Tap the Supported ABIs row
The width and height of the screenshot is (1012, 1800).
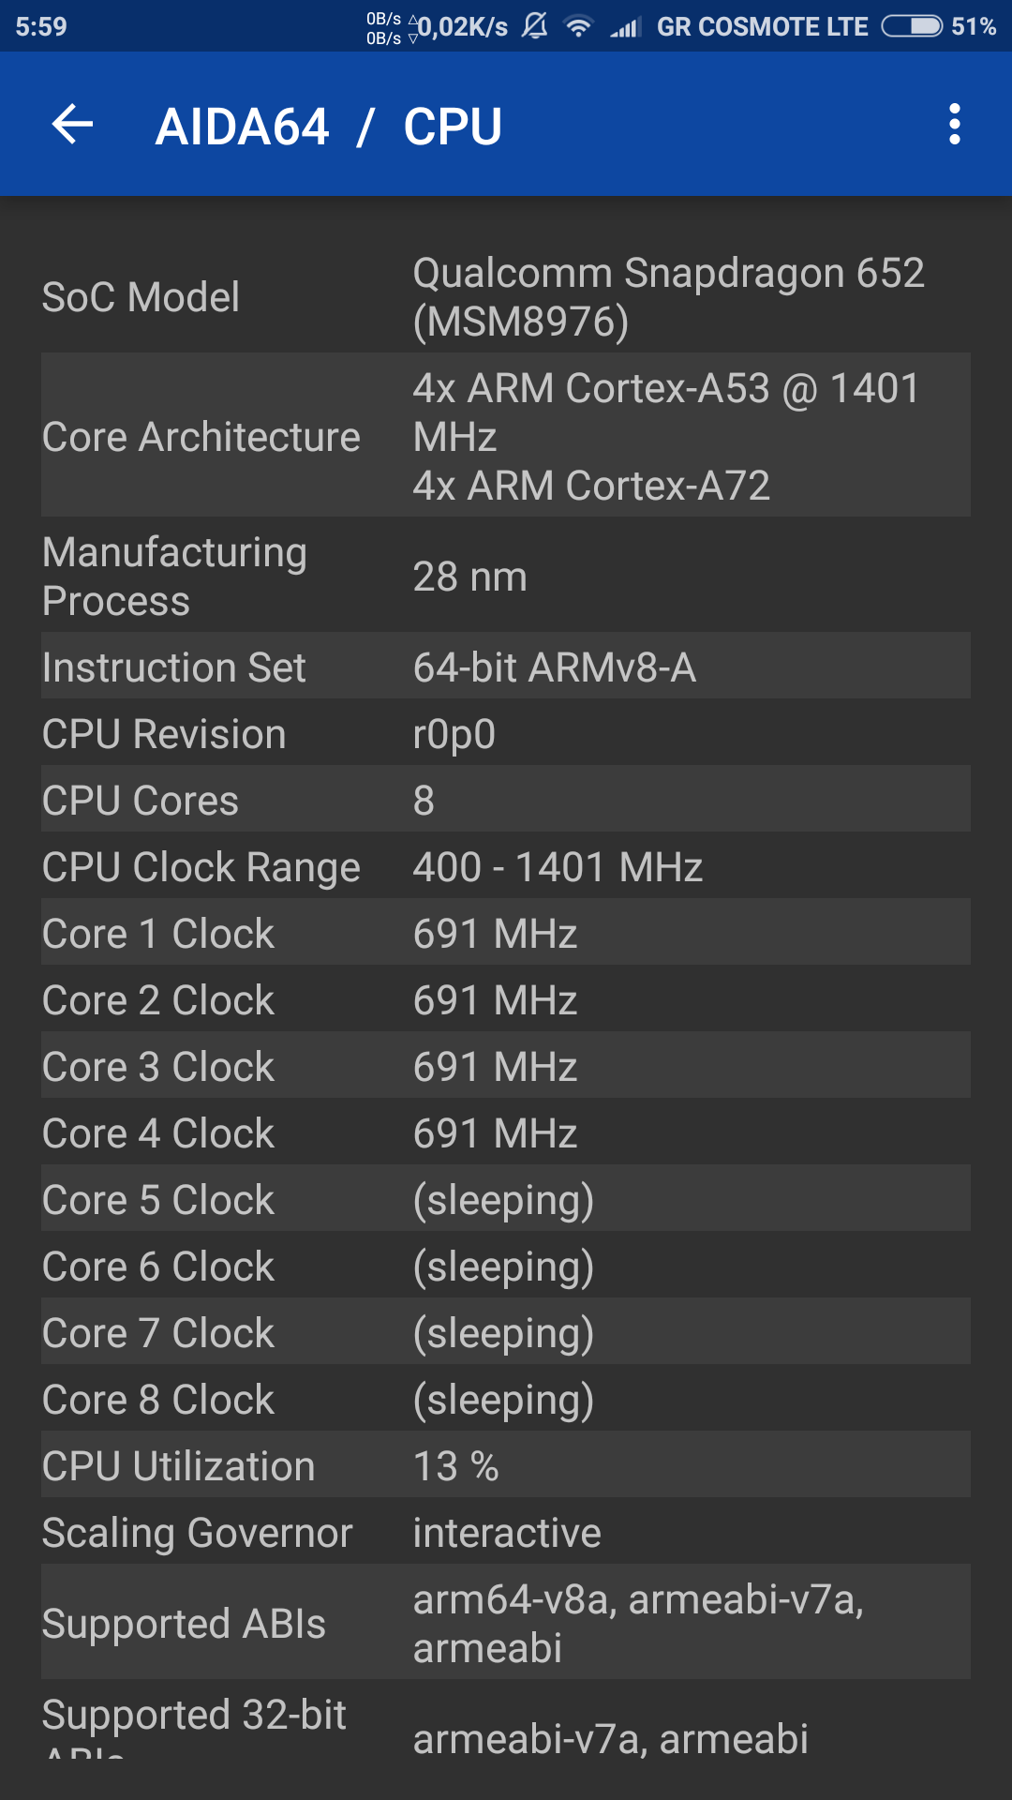coord(506,1623)
